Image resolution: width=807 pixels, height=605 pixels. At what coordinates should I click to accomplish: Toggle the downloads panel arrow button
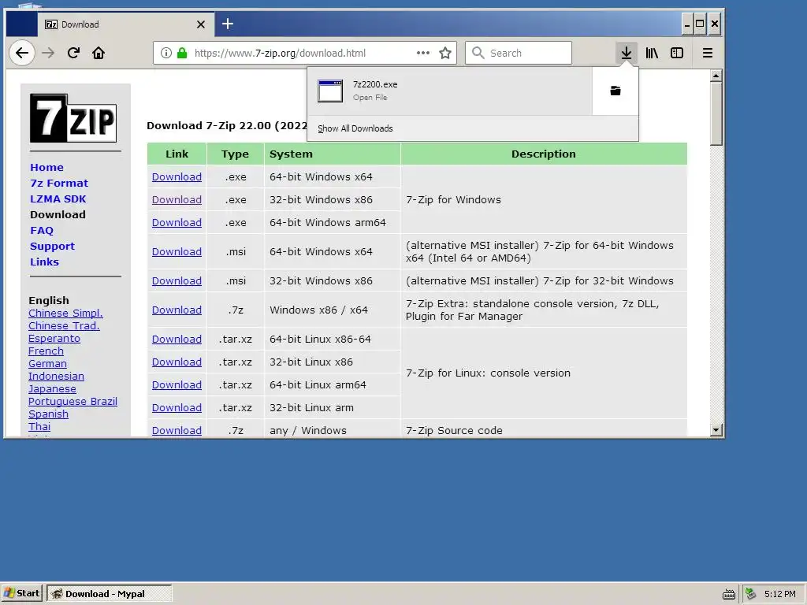[627, 53]
